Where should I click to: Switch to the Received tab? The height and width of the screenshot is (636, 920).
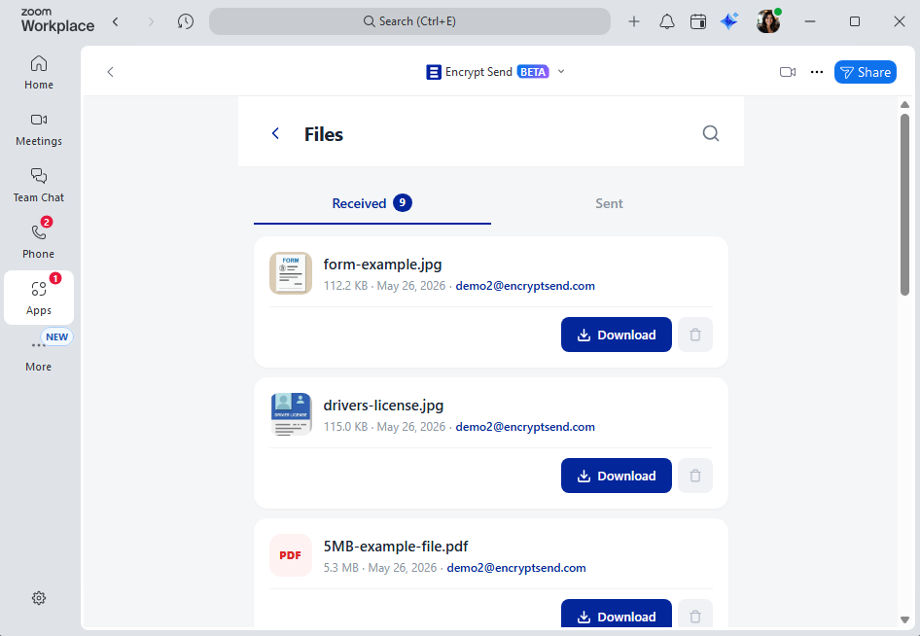pos(372,203)
